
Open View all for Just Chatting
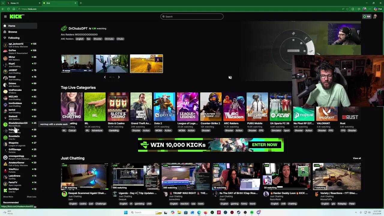tap(357, 158)
